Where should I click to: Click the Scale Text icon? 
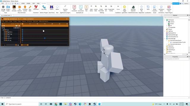(86, 9)
